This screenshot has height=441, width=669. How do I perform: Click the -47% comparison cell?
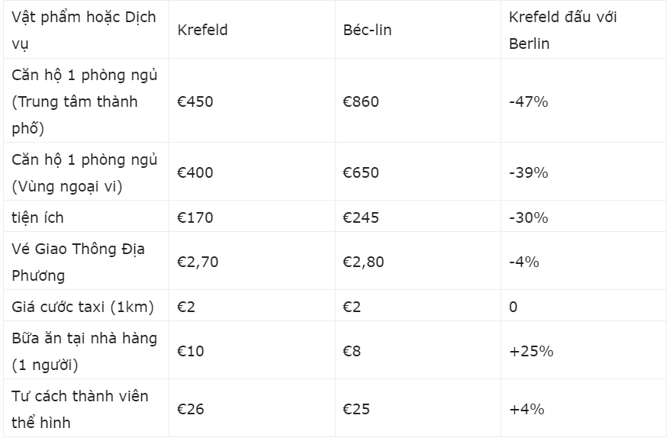[x=528, y=101]
